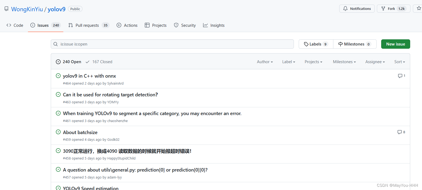Click the open-issue icon beside the 3090 issue

pyautogui.click(x=58, y=151)
